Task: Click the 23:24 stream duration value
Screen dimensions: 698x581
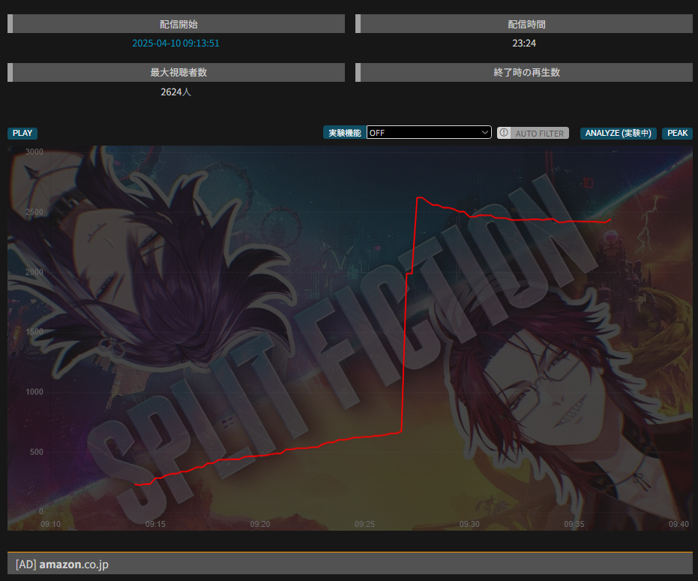Action: click(x=524, y=44)
